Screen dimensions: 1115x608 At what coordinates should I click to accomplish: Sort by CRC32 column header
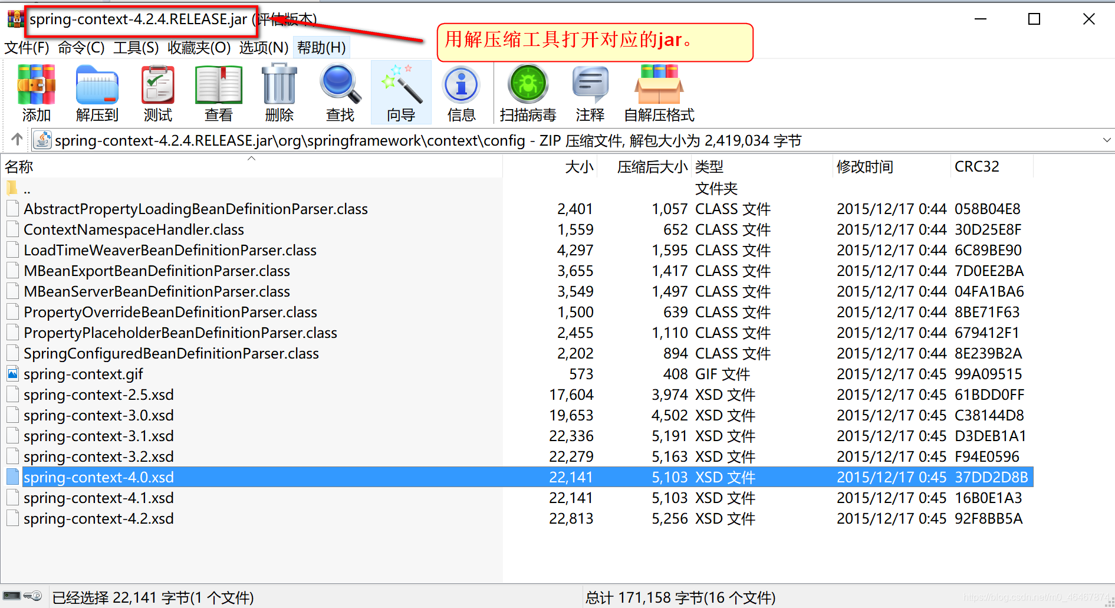[x=992, y=167]
